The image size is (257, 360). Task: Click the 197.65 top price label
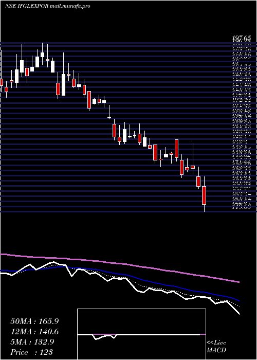[242, 39]
